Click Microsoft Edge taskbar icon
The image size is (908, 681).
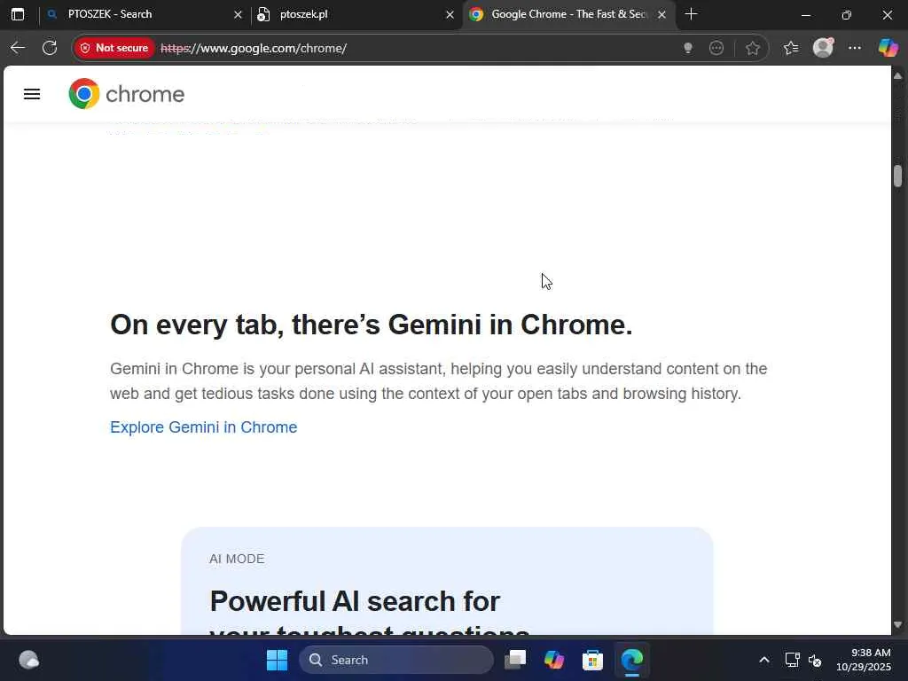click(x=631, y=660)
